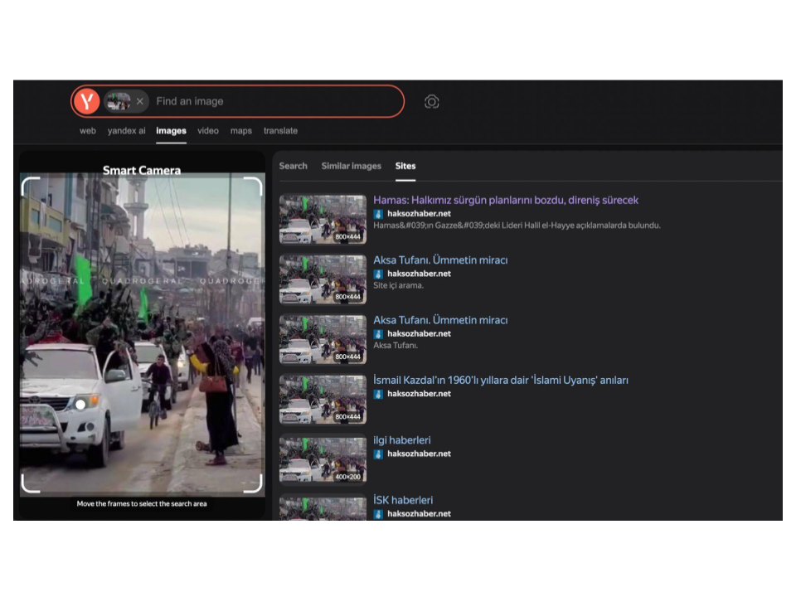This screenshot has height=597, width=796.
Task: Switch to the Similar images tab
Action: coord(351,166)
